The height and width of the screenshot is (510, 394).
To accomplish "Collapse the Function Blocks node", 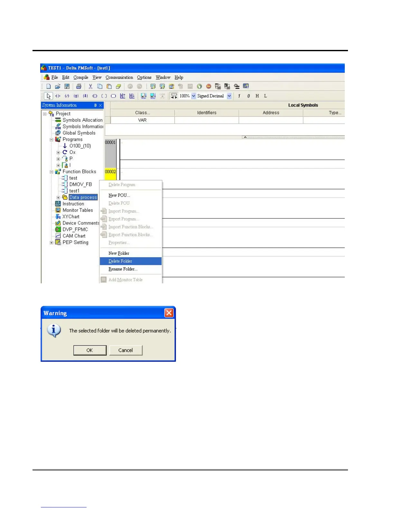I will (52, 172).
